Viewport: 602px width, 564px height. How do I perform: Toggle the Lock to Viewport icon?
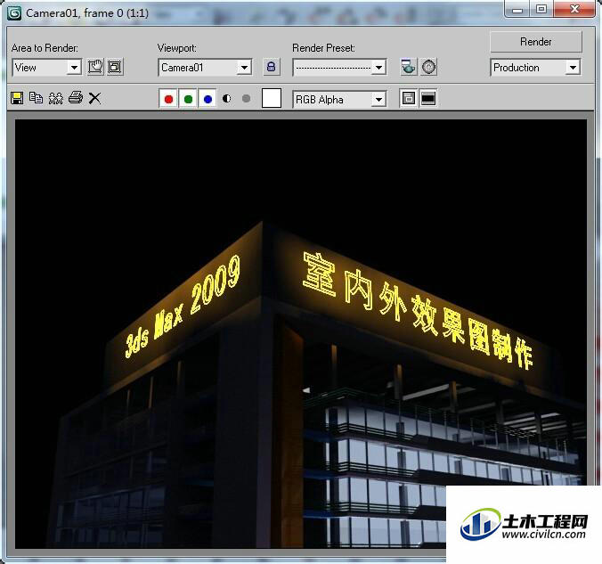pos(271,67)
